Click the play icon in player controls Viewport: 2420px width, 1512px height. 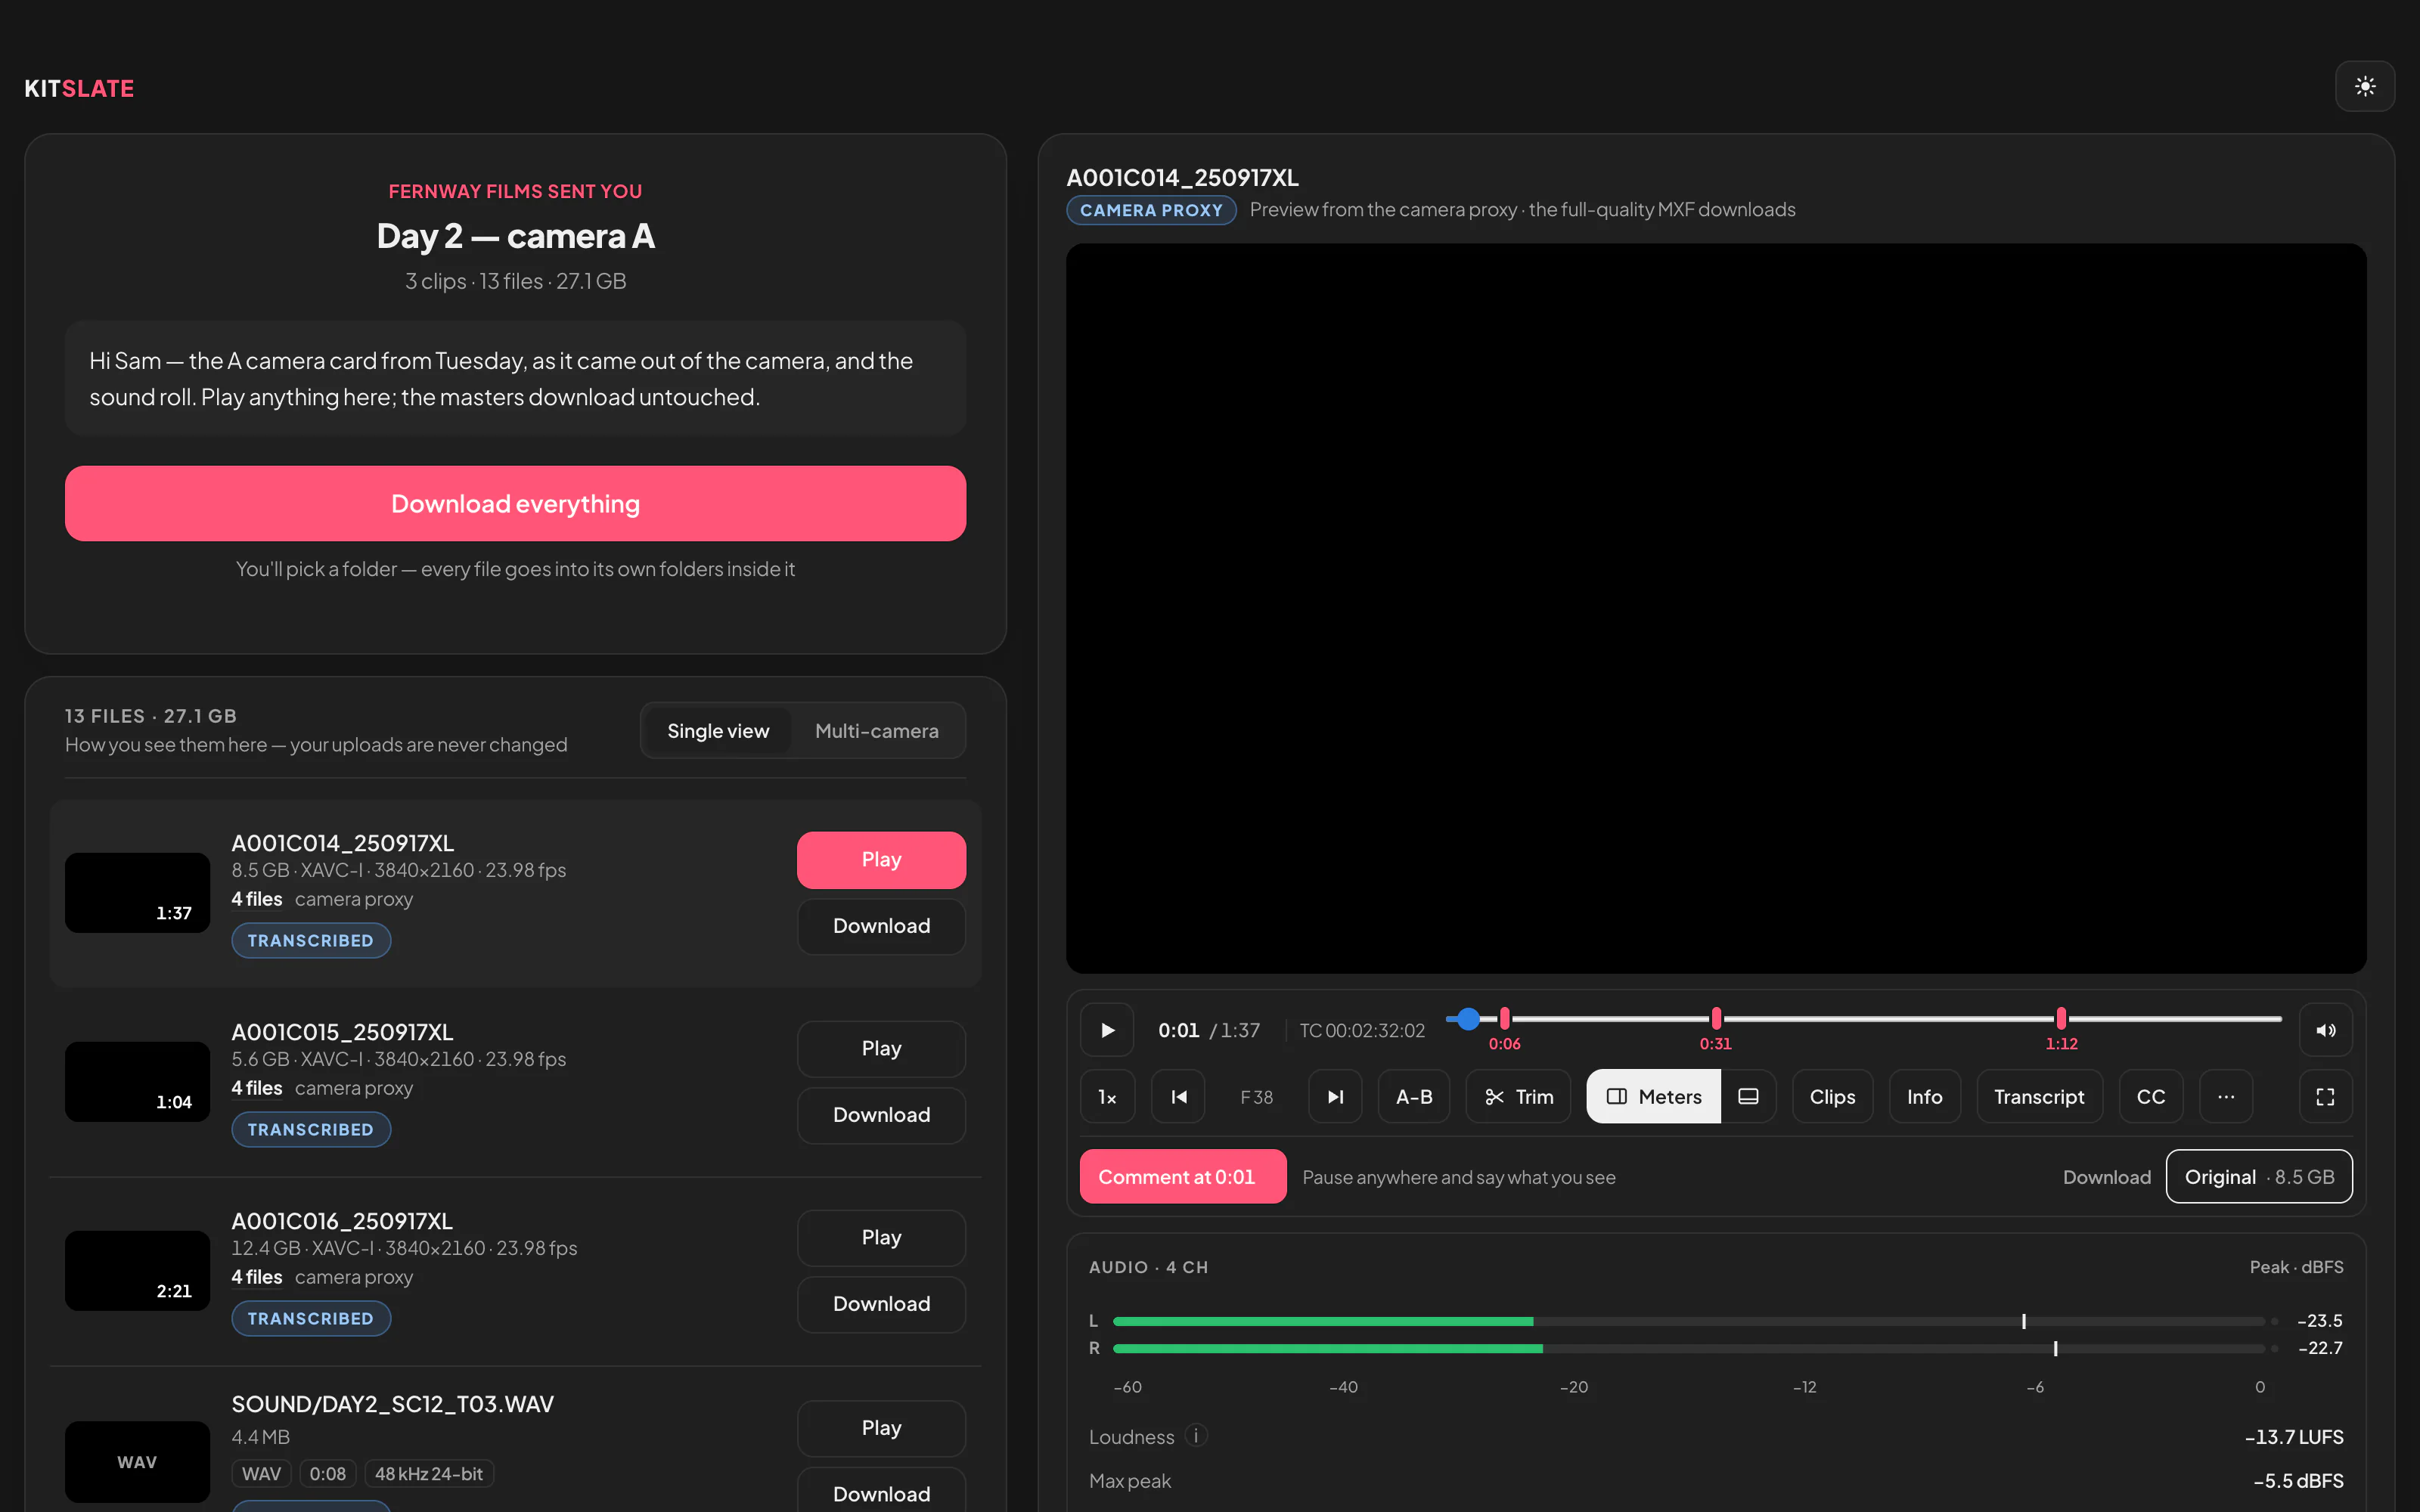(1107, 1030)
